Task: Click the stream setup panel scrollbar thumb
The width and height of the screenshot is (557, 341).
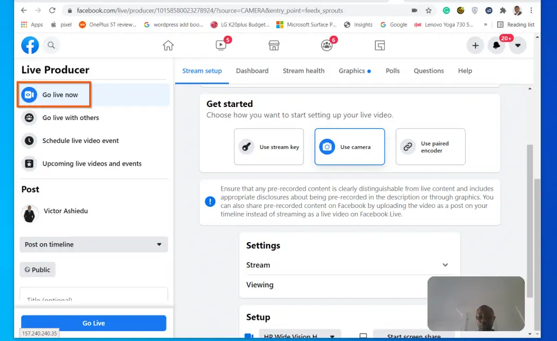Action: point(530,221)
